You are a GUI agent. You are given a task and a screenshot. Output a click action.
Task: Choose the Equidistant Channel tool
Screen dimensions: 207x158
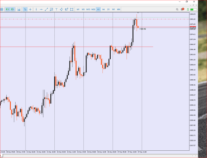click(51, 9)
